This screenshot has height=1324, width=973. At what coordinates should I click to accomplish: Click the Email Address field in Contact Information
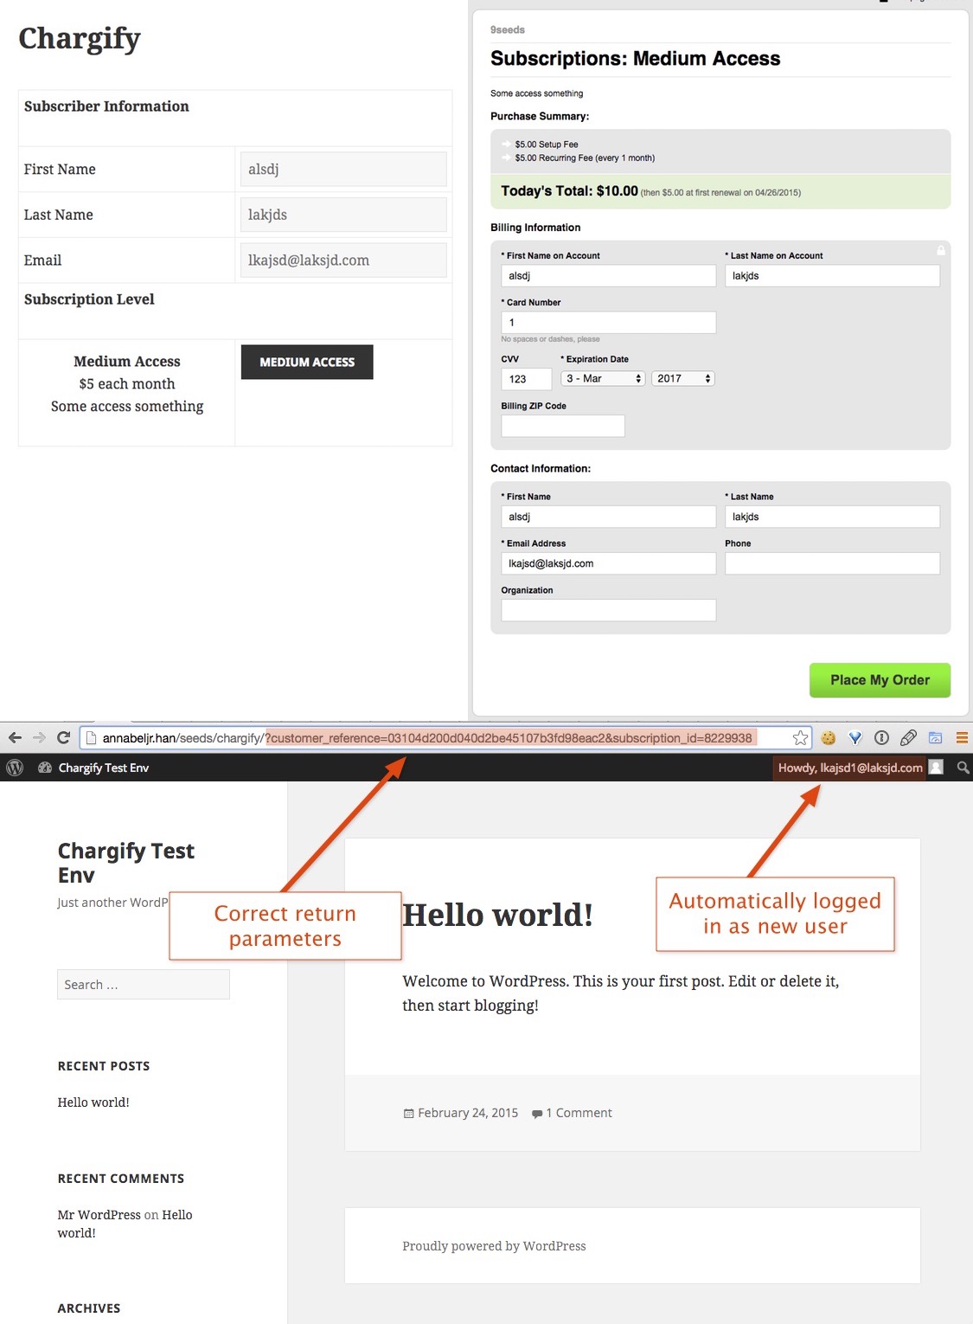(x=609, y=563)
